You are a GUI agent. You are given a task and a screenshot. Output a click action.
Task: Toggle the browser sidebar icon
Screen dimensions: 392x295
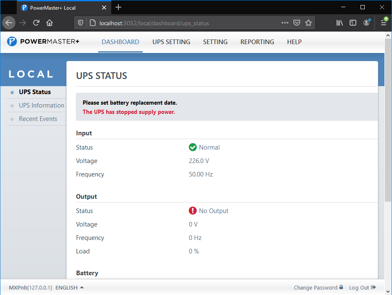353,23
